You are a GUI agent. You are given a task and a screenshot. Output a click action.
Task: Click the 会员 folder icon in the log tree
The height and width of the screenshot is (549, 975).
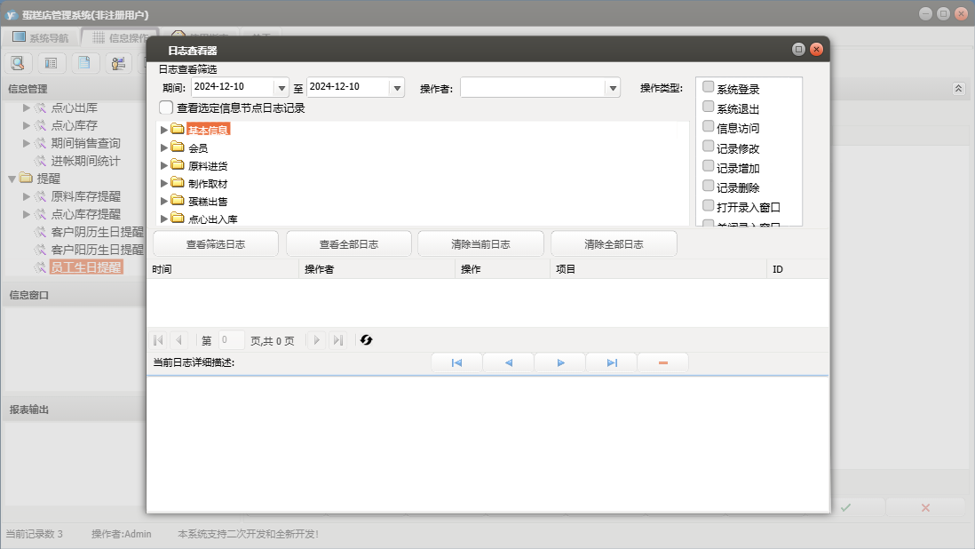click(x=178, y=147)
